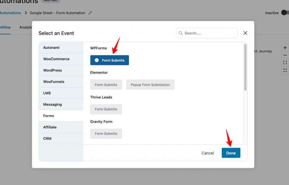Click the checkmark icon on selected Form Submits
The width and height of the screenshot is (289, 185).
pyautogui.click(x=97, y=60)
